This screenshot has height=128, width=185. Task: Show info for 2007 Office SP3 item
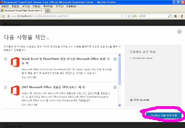(115, 87)
